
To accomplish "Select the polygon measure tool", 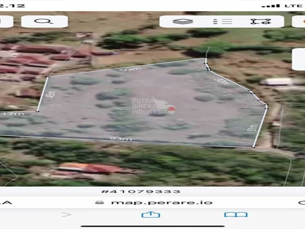I will pyautogui.click(x=260, y=21).
